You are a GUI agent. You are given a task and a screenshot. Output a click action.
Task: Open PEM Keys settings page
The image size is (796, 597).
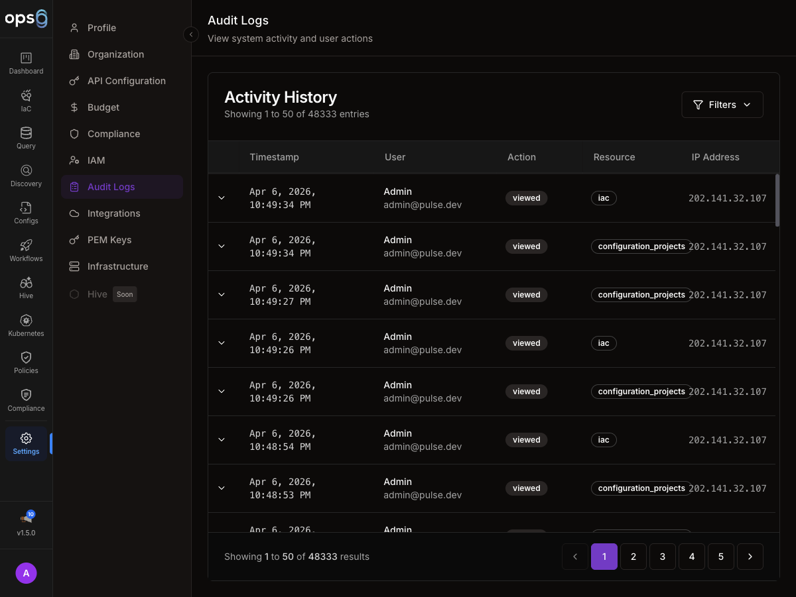click(x=109, y=240)
